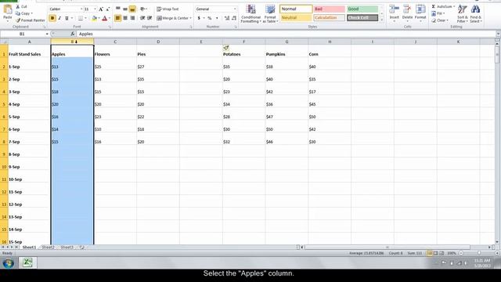Click the Insert cells icon

395,9
